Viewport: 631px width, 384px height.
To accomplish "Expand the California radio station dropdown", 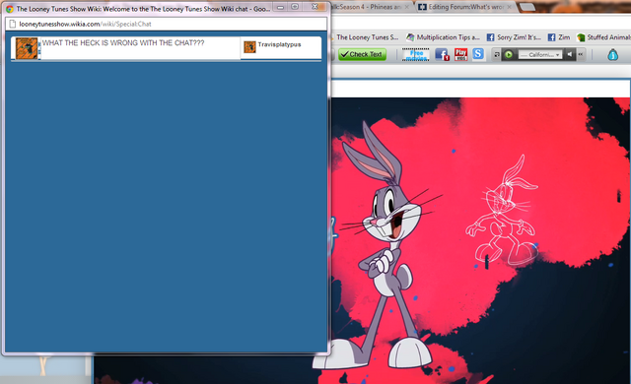I will pyautogui.click(x=539, y=54).
